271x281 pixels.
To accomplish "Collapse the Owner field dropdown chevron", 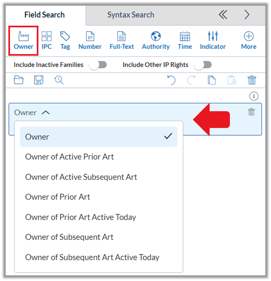I will [46, 113].
